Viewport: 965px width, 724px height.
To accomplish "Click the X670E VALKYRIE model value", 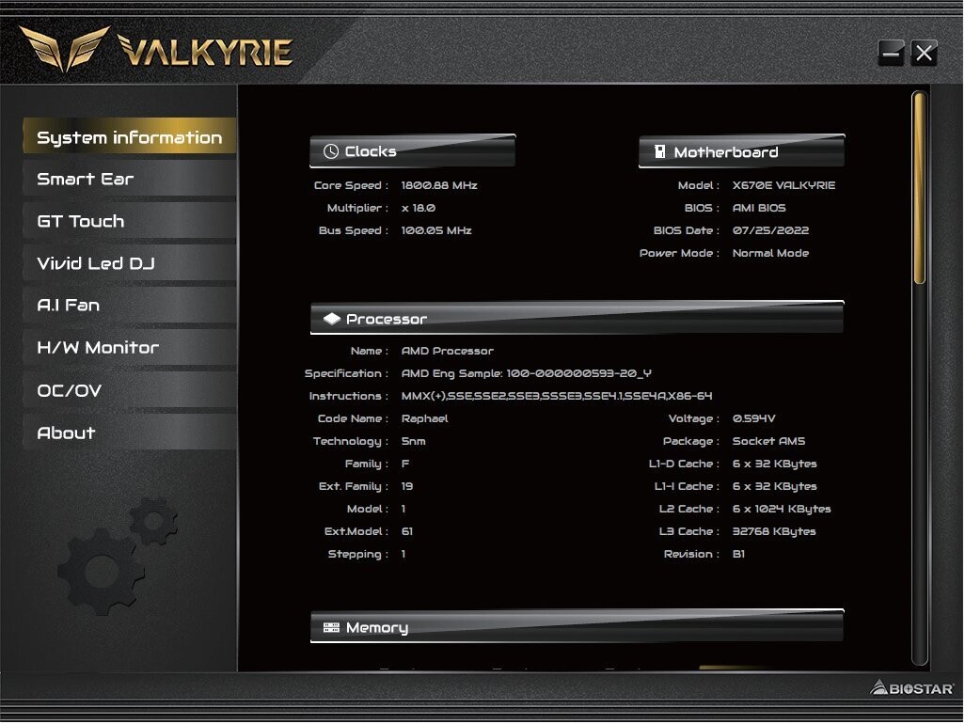I will [783, 185].
